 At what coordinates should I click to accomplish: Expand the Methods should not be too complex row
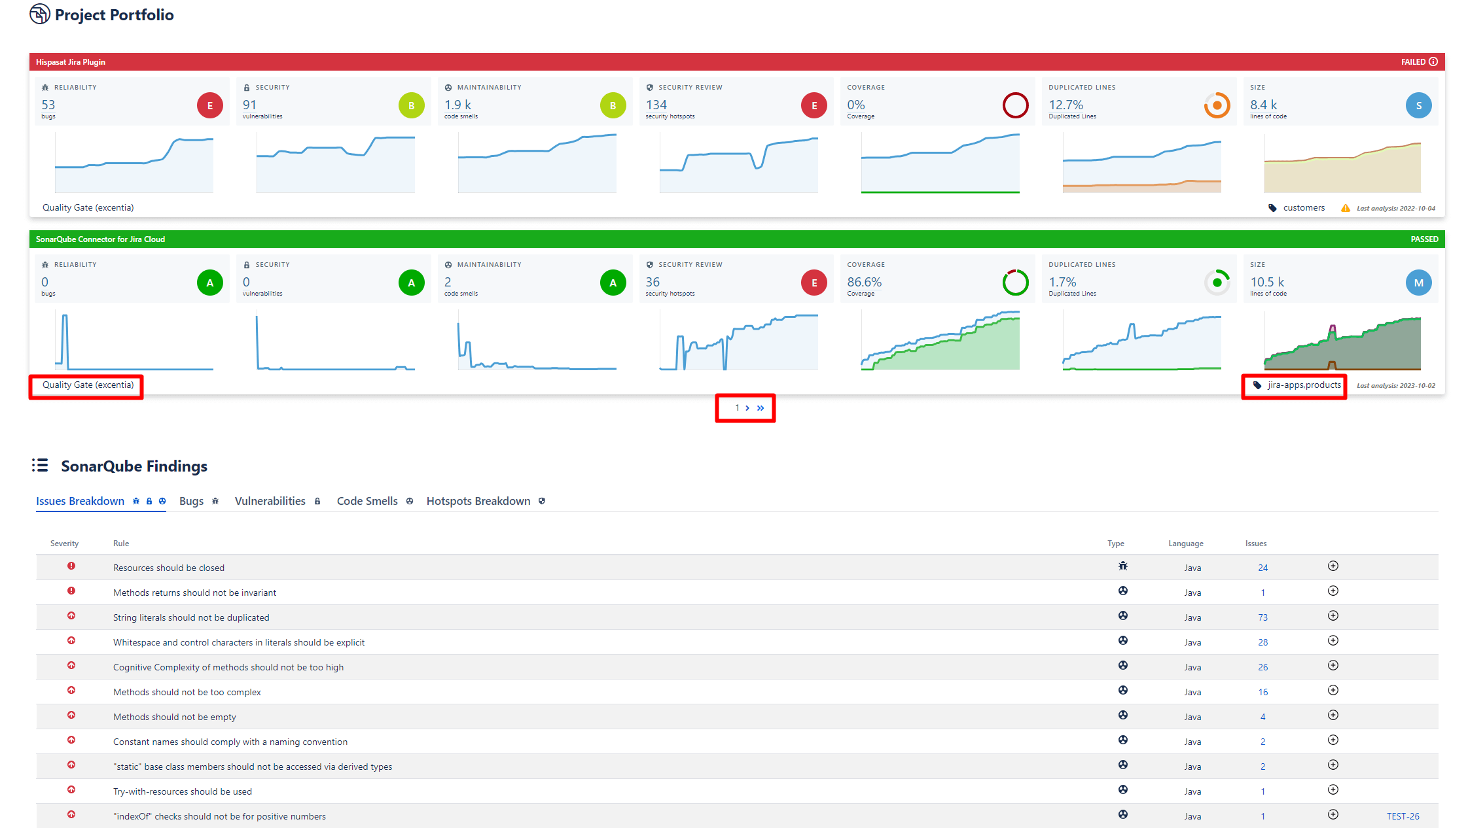click(x=1333, y=691)
